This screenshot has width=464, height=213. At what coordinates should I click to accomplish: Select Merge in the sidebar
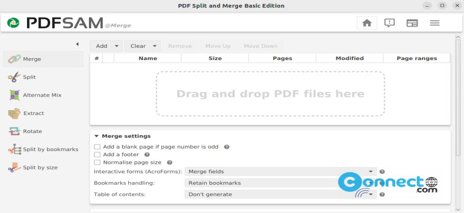[x=43, y=59]
